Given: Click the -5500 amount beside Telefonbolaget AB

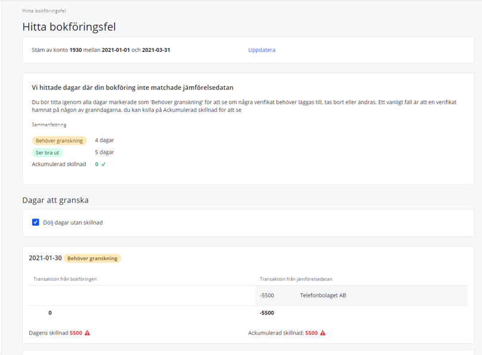Looking at the screenshot, I should [x=267, y=295].
